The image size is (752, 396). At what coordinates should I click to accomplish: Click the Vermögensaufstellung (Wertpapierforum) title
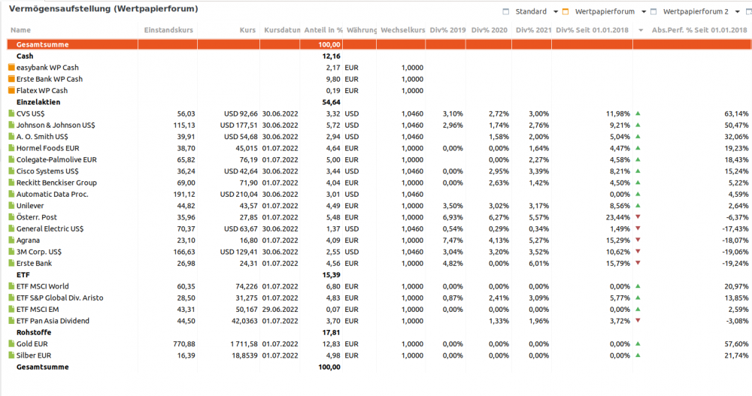pyautogui.click(x=104, y=8)
